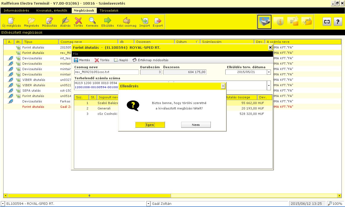Click Értéknap módosítás in dialog toolbar
The height and width of the screenshot is (207, 345).
click(150, 60)
